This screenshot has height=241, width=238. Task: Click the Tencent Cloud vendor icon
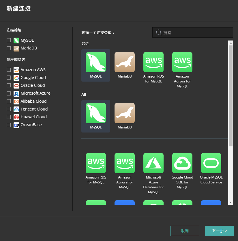pos(16,109)
